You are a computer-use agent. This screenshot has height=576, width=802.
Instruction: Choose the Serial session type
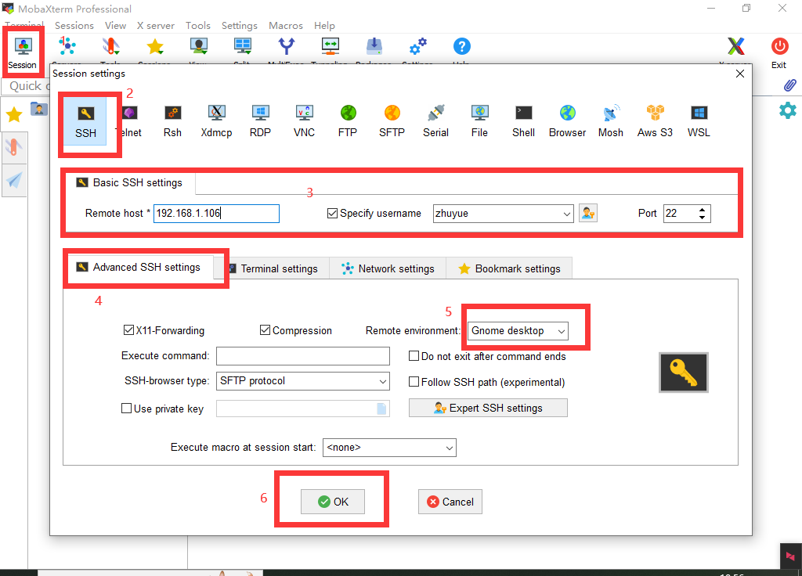coord(435,121)
